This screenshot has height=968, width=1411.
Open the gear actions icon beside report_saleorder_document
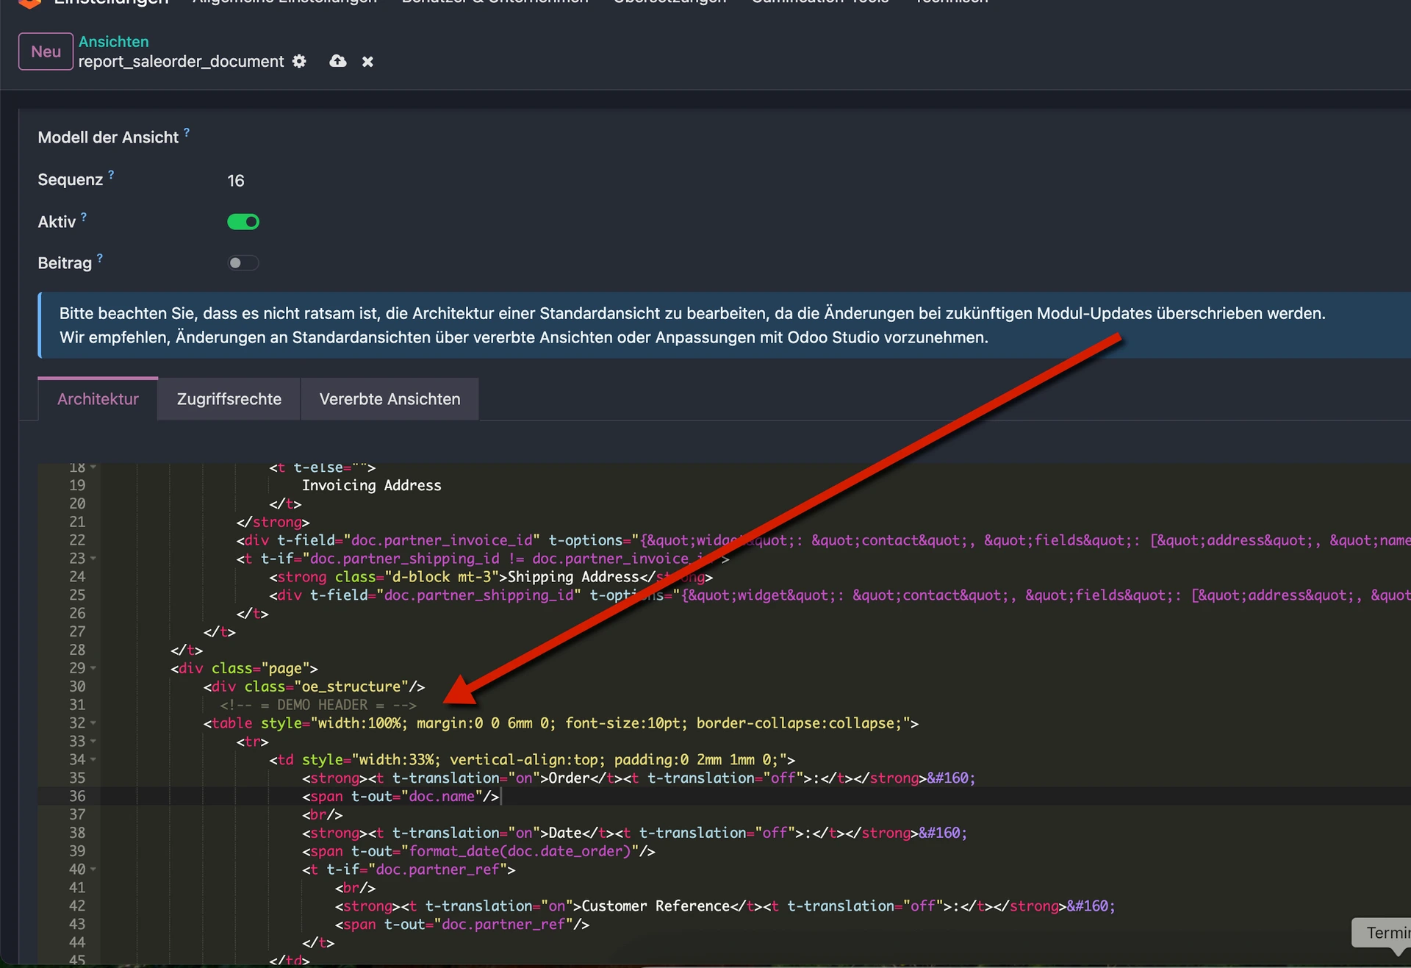(x=299, y=62)
